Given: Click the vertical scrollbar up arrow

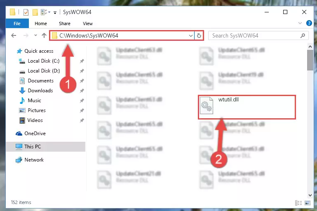Looking at the screenshot, I should click(x=310, y=47).
